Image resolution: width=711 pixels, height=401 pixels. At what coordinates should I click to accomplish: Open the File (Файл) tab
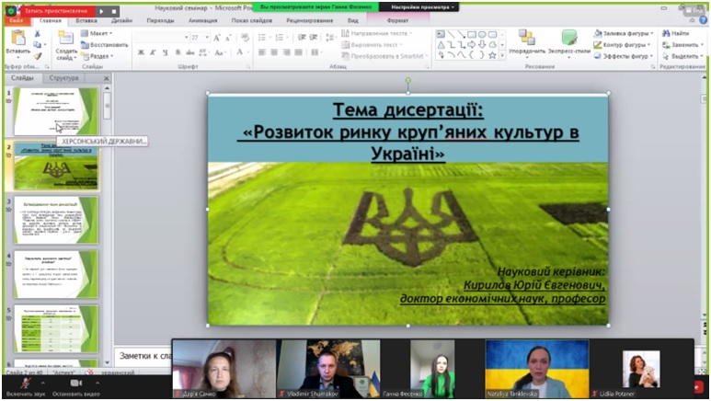coord(17,20)
